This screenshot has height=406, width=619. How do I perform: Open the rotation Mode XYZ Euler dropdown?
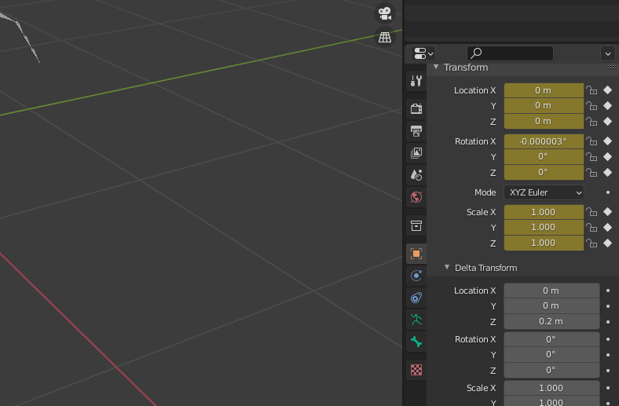point(544,192)
